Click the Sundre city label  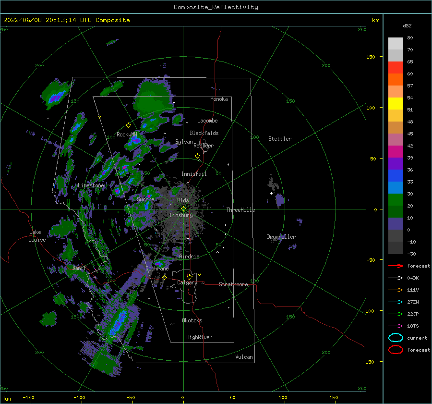point(145,199)
